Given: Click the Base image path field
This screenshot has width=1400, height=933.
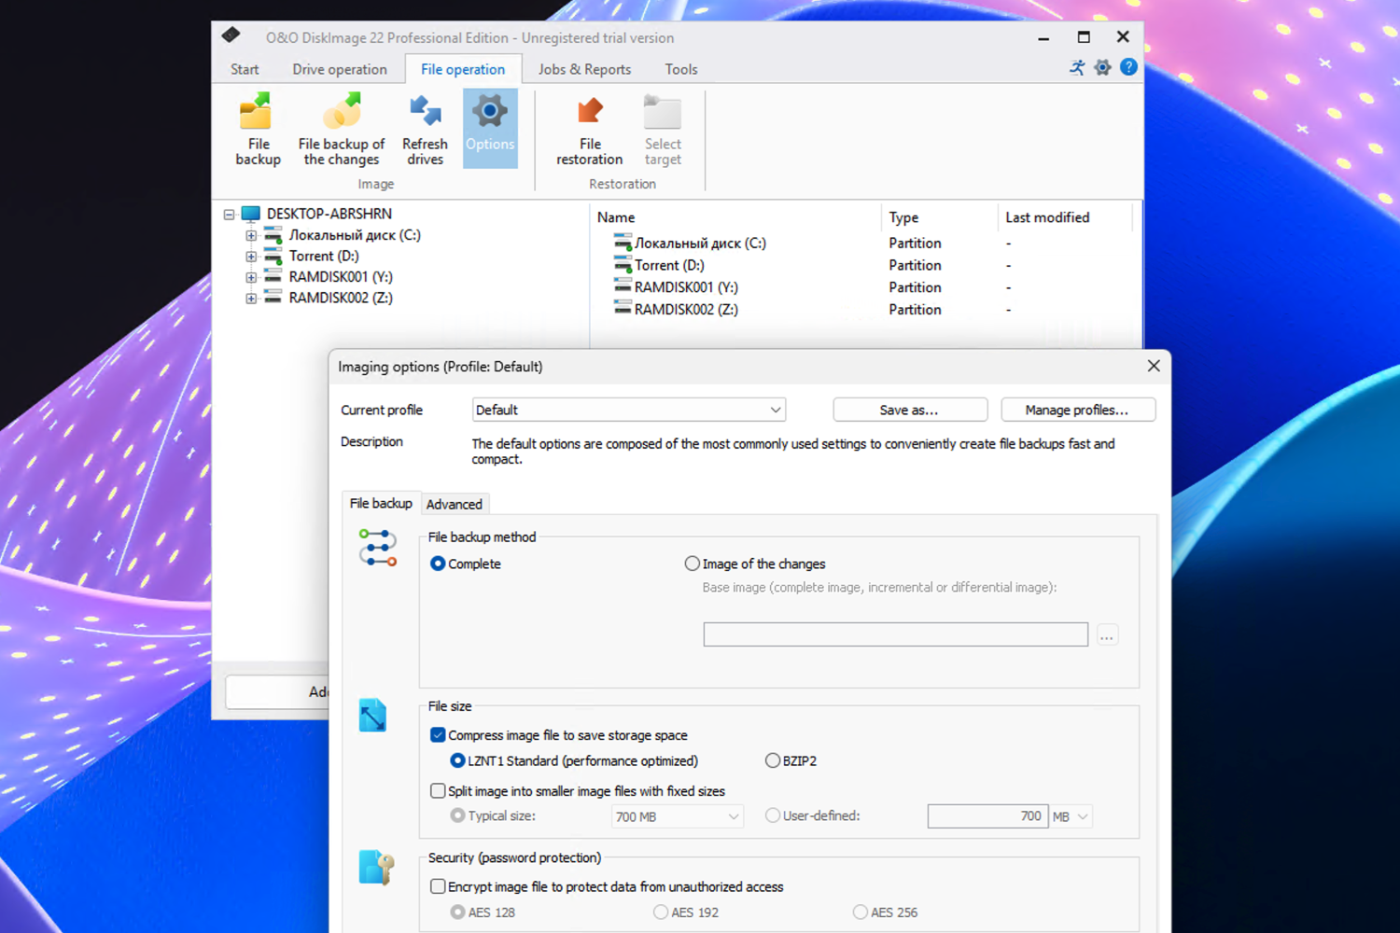Looking at the screenshot, I should (x=896, y=634).
